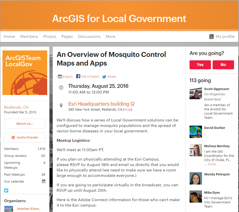Click the plus icon on Invite friends

pos(13,137)
